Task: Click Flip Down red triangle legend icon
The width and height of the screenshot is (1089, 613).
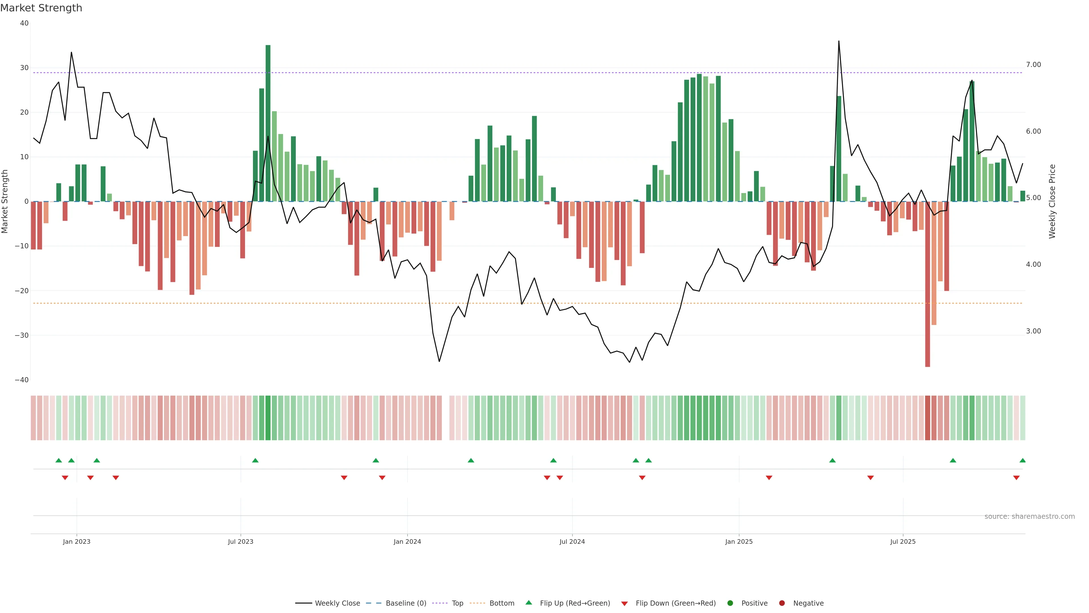Action: (624, 604)
